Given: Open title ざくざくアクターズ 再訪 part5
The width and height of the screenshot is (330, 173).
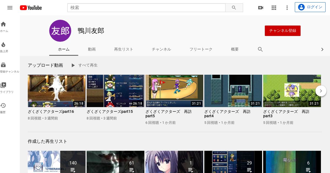Looking at the screenshot, I should point(169,114).
